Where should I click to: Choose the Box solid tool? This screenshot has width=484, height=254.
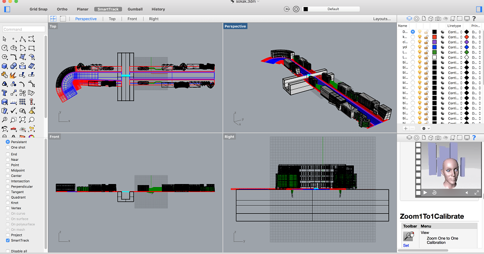[5, 66]
